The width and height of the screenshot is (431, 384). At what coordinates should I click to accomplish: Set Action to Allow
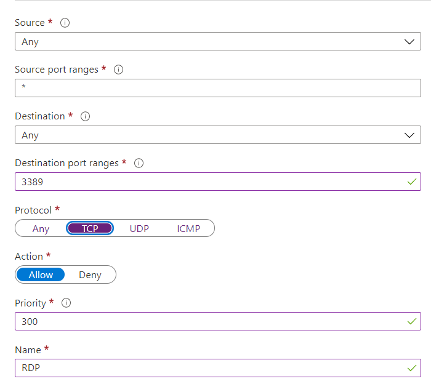[41, 274]
